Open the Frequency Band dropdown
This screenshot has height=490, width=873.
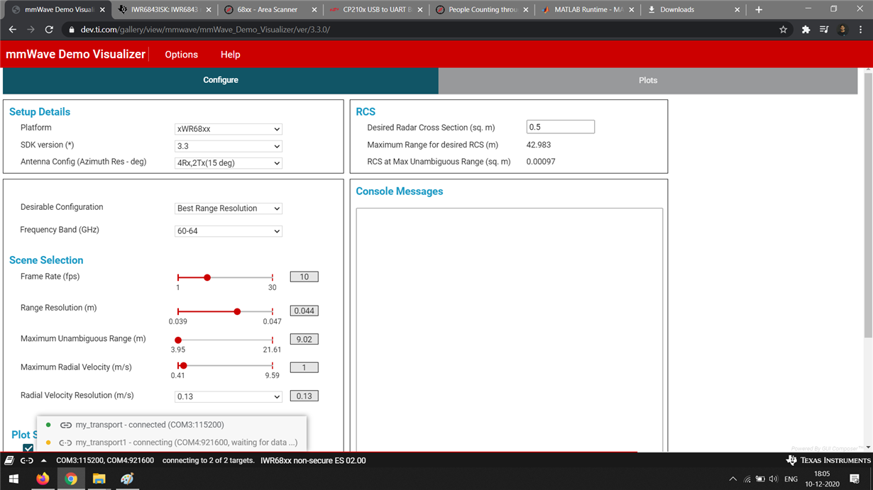point(229,231)
